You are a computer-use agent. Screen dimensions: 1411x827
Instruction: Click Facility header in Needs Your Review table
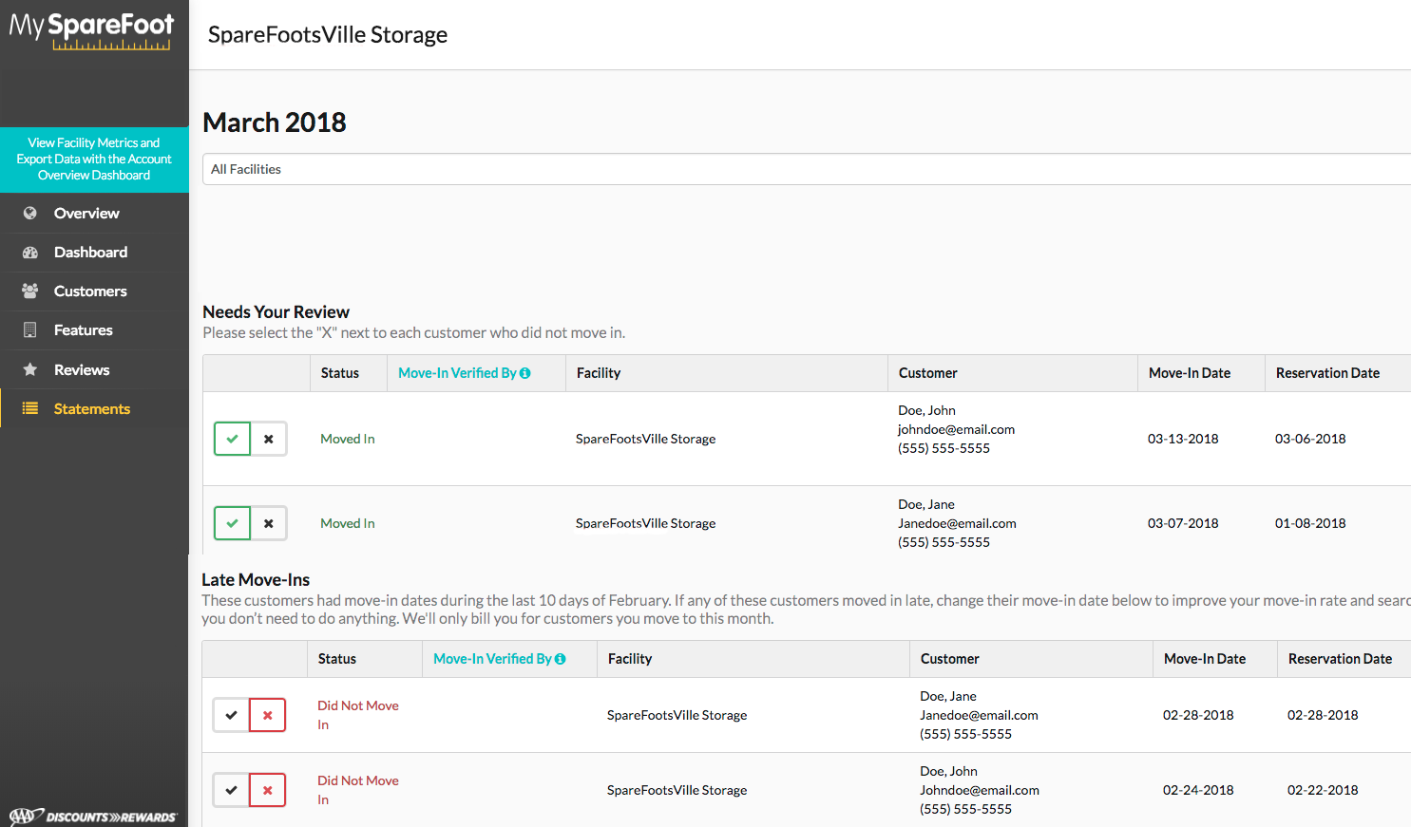click(599, 373)
